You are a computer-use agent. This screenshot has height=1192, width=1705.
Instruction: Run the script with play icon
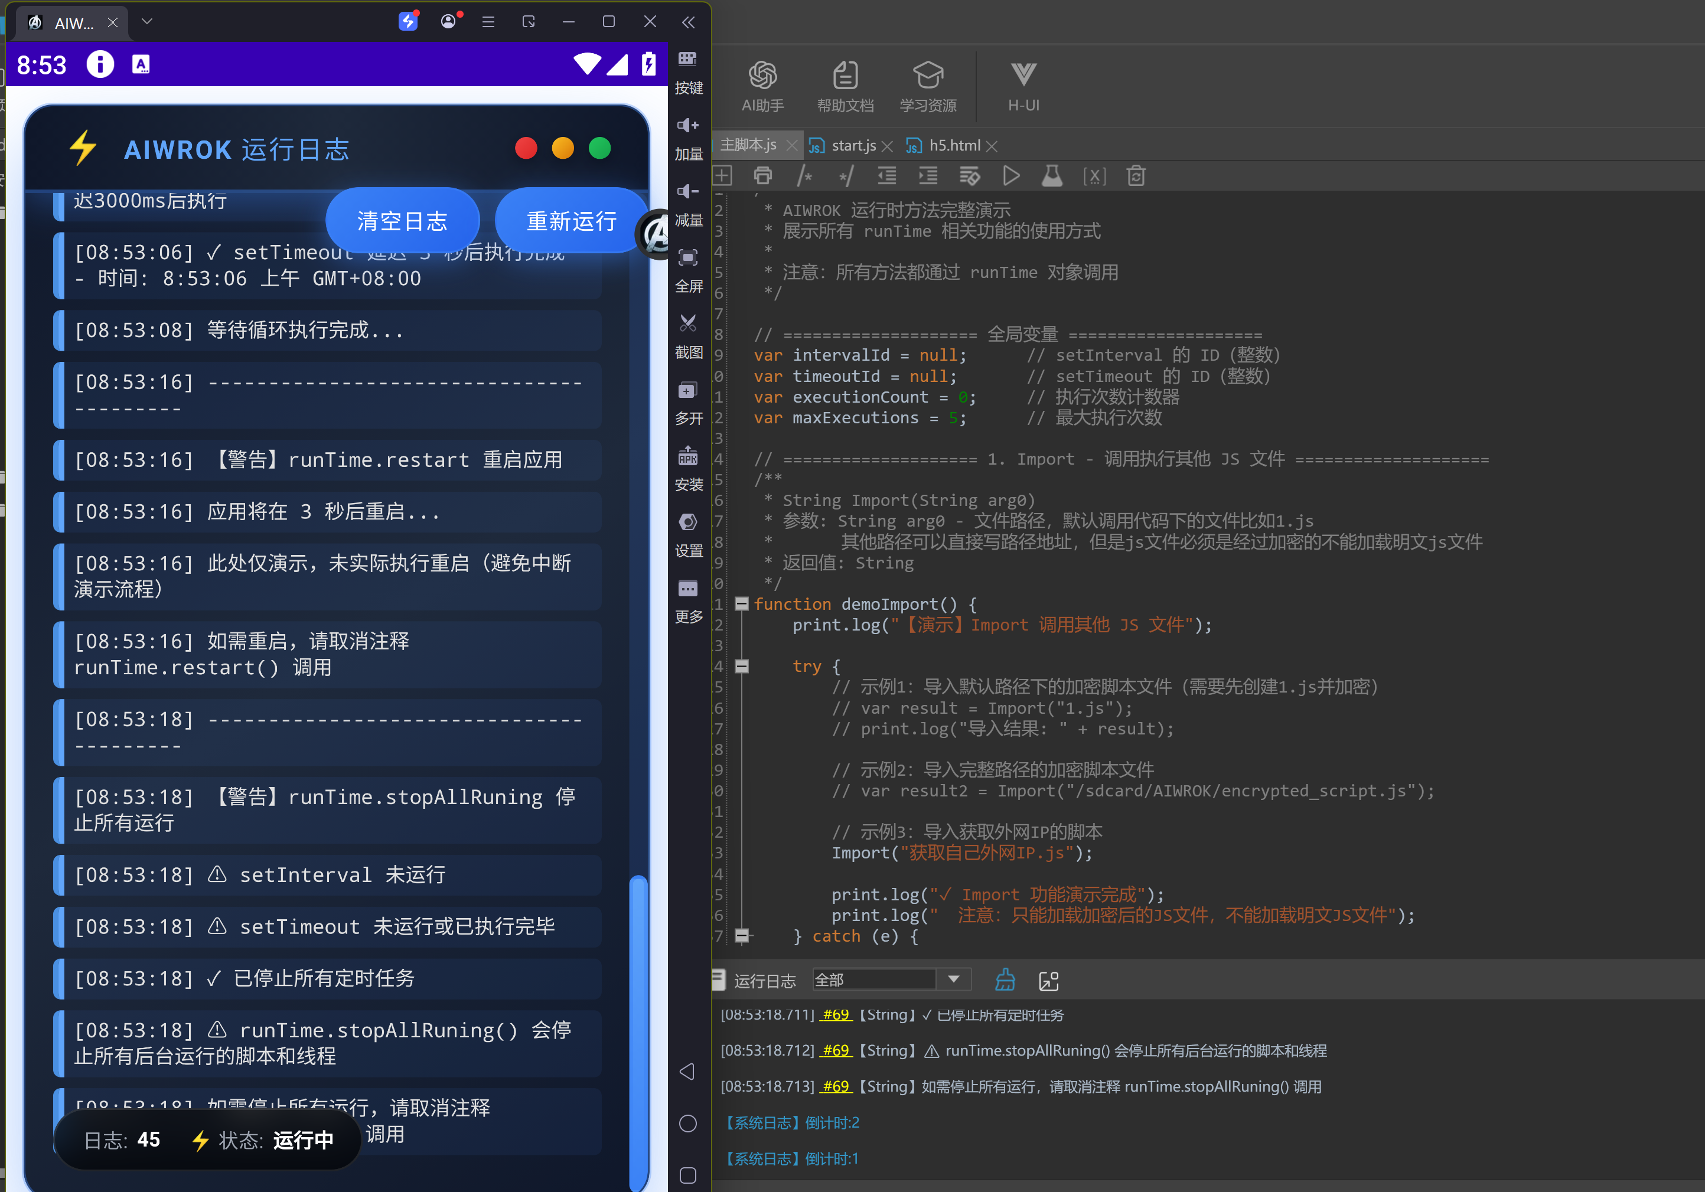coord(1010,177)
